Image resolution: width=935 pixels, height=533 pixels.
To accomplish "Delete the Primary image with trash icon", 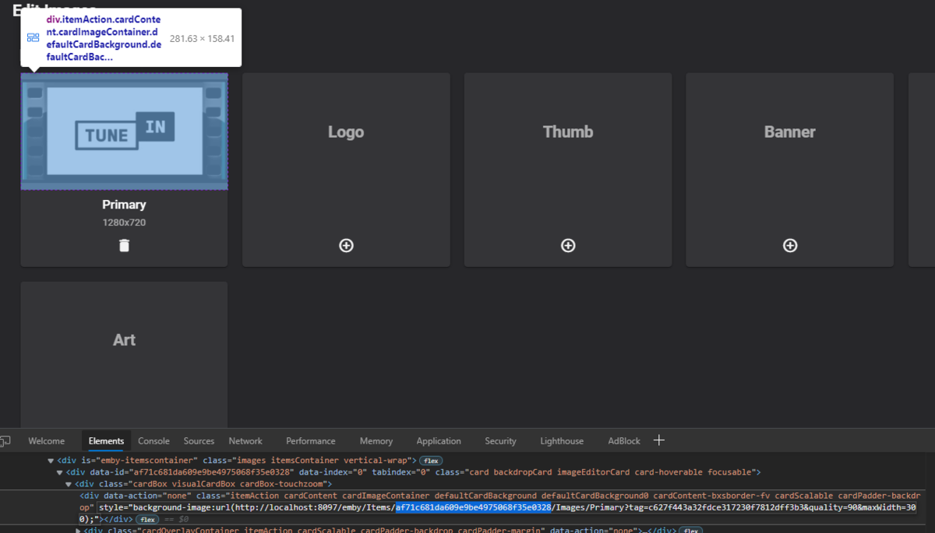I will pyautogui.click(x=124, y=246).
